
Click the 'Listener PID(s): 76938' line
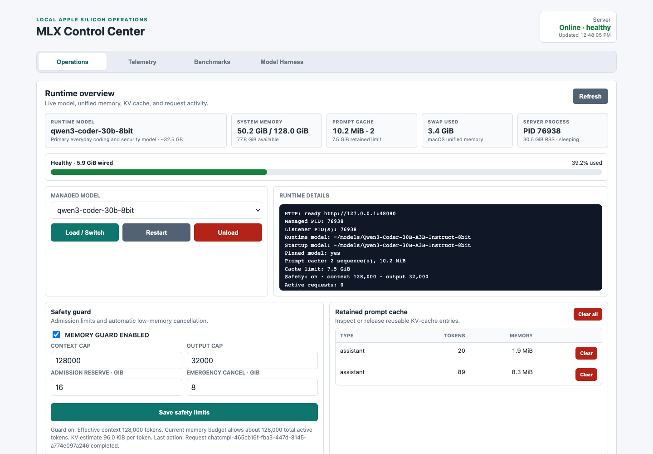321,229
